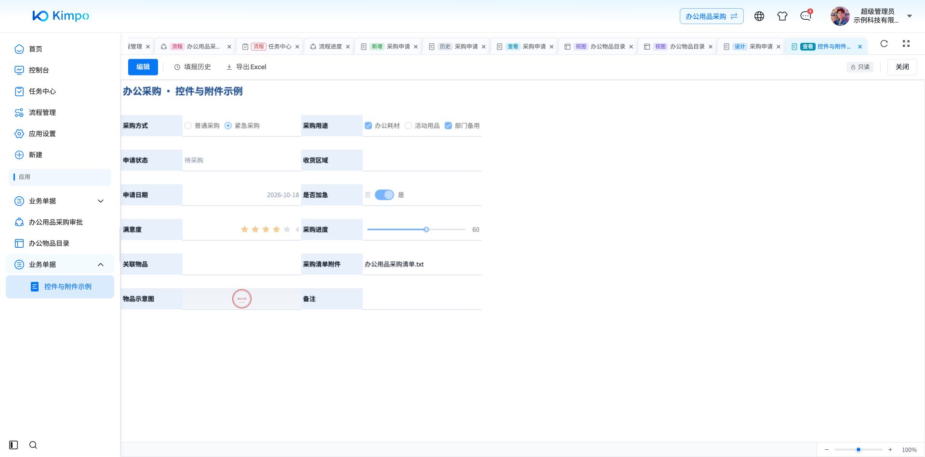The height and width of the screenshot is (457, 925).
Task: Open 办公用品采购 app switcher
Action: point(712,16)
